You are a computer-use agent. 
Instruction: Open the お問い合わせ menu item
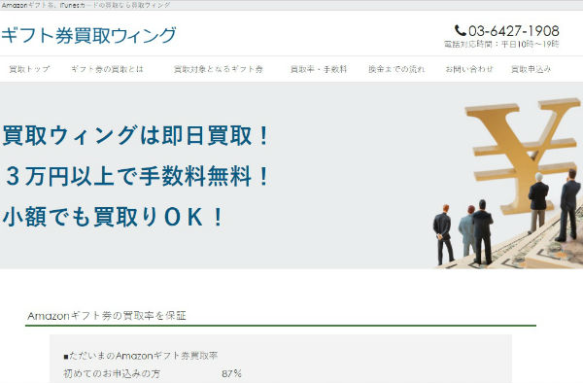(x=469, y=69)
